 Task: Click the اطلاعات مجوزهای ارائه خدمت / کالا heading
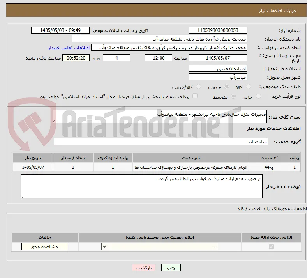pyautogui.click(x=272, y=209)
